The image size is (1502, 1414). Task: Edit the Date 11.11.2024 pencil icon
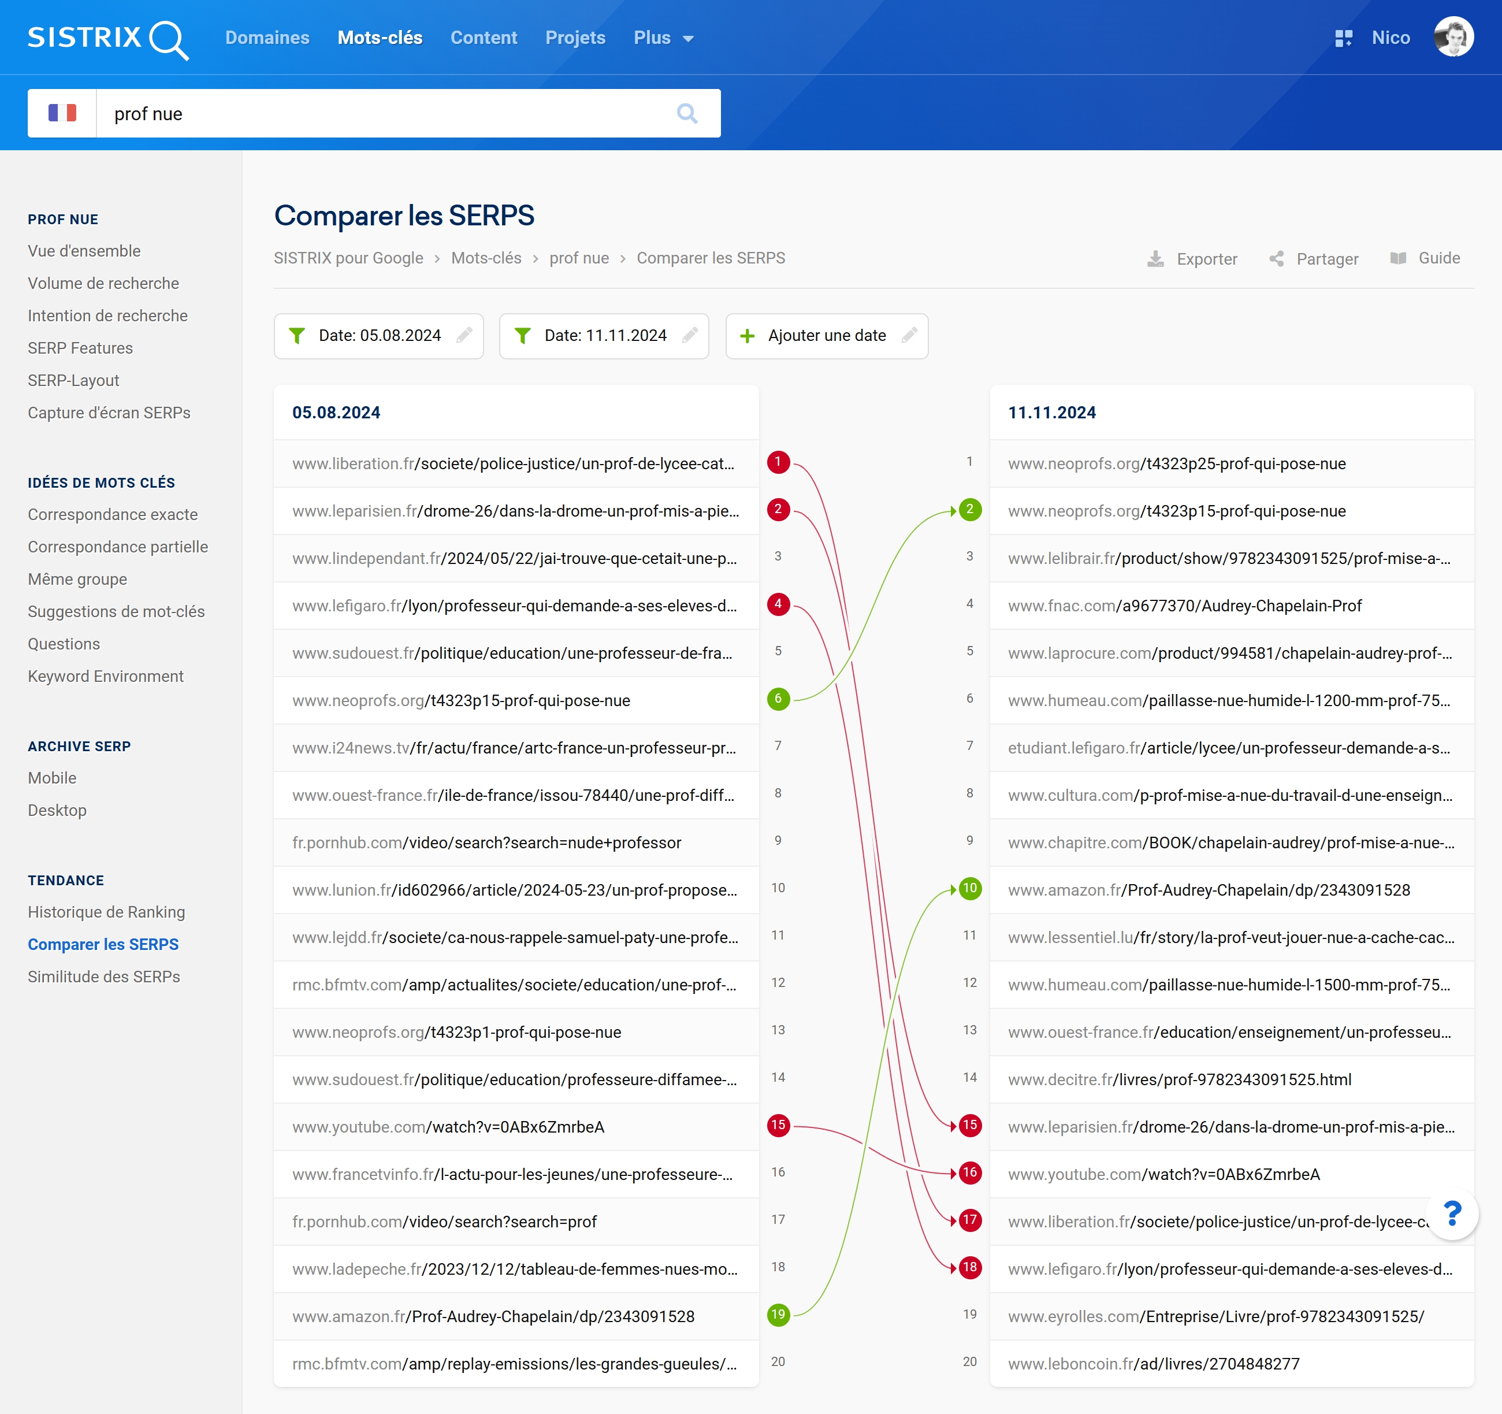click(690, 335)
